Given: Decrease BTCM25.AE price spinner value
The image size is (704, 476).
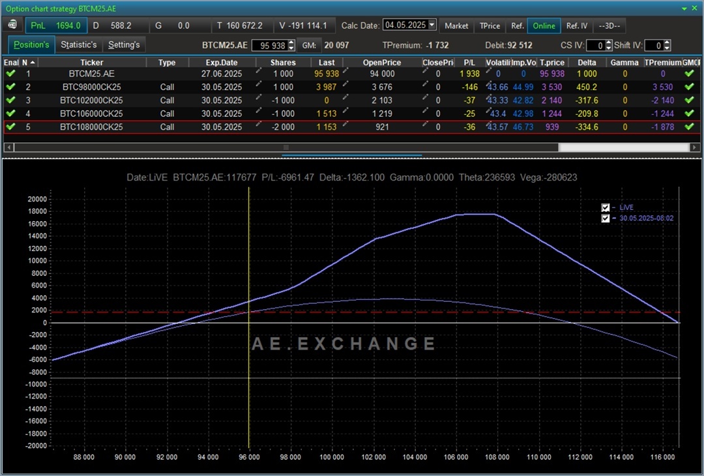Looking at the screenshot, I should coord(291,48).
